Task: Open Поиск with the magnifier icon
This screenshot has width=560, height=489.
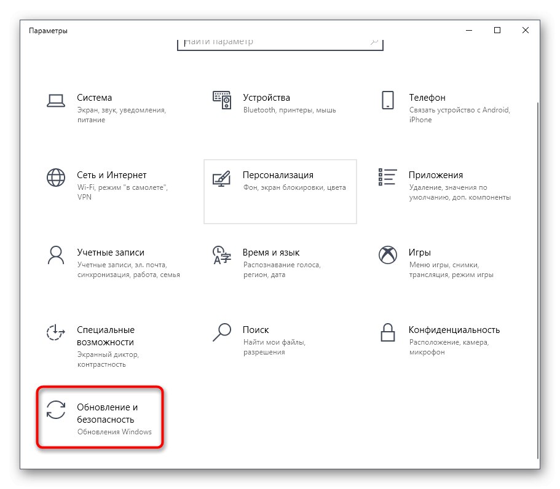Action: pyautogui.click(x=221, y=331)
